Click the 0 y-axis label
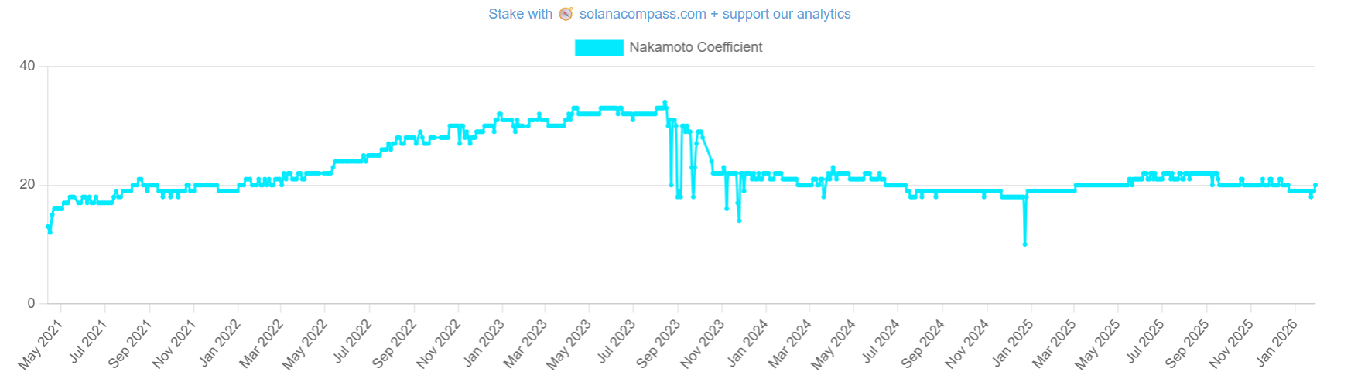The width and height of the screenshot is (1351, 372). point(31,303)
